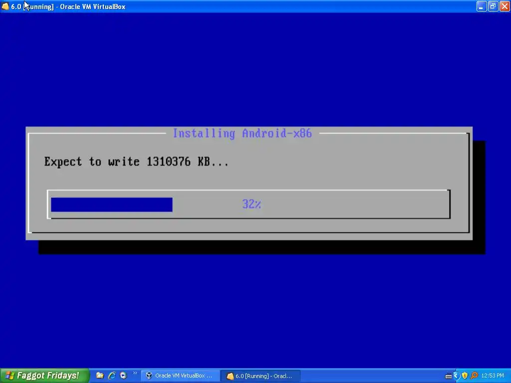Screen dimensions: 511x383
Task: Click the VirtualBox window title bar icon
Action: [x=5, y=6]
